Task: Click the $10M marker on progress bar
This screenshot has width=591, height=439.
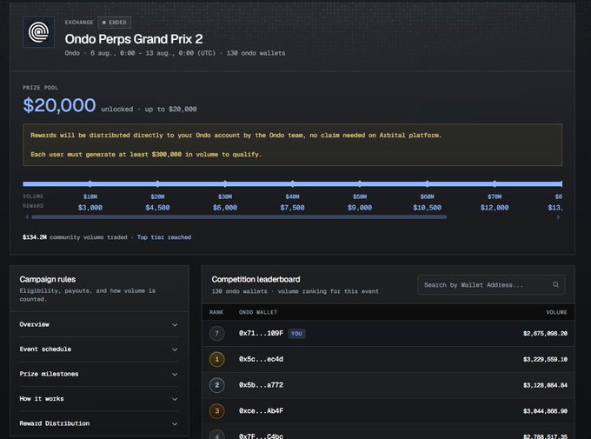Action: [90, 183]
